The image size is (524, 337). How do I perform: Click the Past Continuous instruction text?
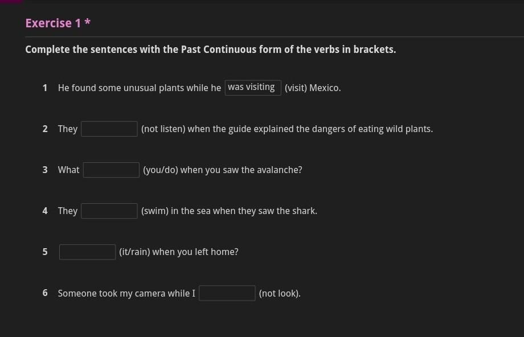coord(210,50)
